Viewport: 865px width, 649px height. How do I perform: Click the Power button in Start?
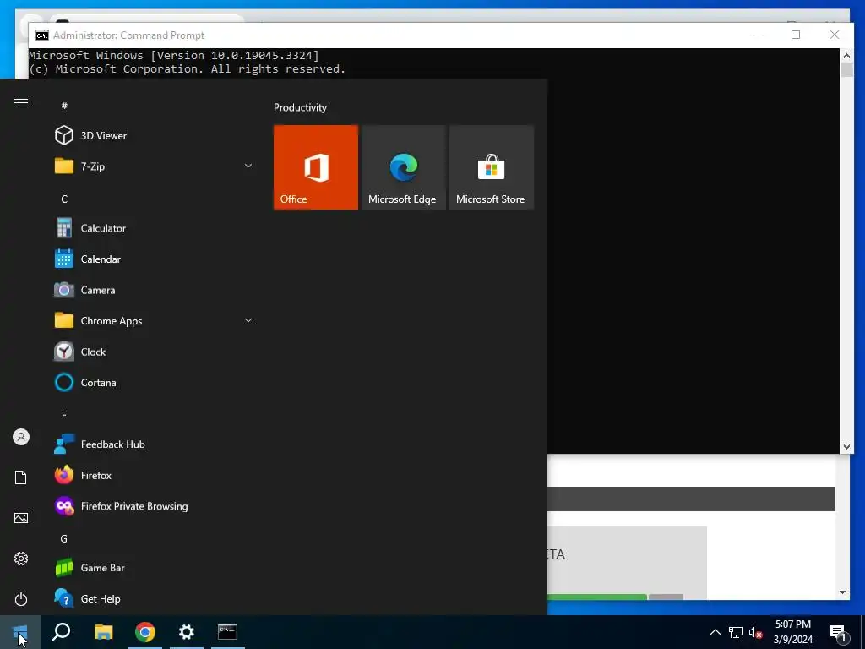pyautogui.click(x=21, y=599)
